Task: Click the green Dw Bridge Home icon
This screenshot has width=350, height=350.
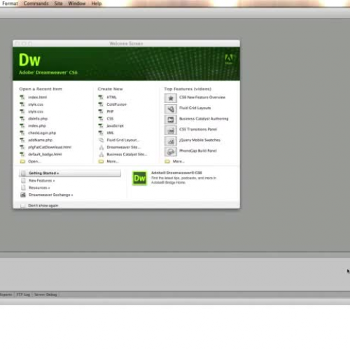Action: point(139,178)
